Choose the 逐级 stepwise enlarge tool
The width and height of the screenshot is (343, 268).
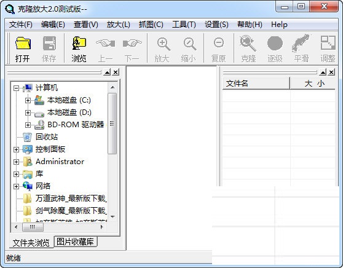coord(275,43)
